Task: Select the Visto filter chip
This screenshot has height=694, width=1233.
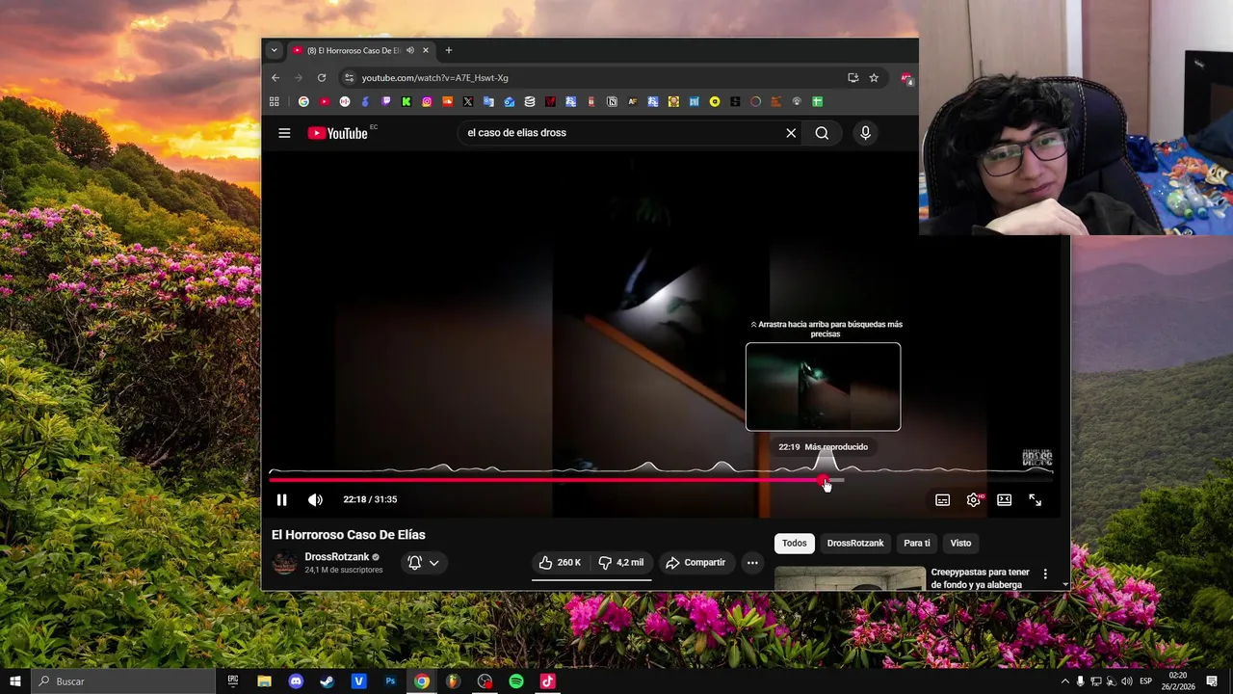Action: pyautogui.click(x=960, y=543)
